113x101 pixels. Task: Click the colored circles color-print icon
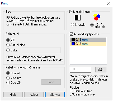click(97, 17)
